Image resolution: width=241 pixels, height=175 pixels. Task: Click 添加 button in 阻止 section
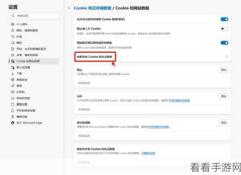224,70
